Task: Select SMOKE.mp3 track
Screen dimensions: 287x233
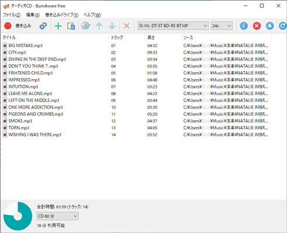Action: point(20,121)
